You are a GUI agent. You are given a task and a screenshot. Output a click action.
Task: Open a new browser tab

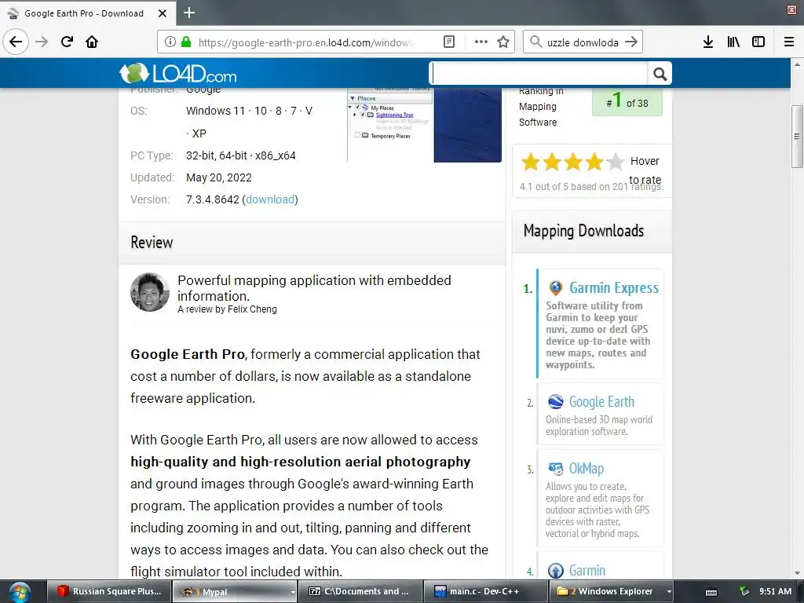pos(189,13)
